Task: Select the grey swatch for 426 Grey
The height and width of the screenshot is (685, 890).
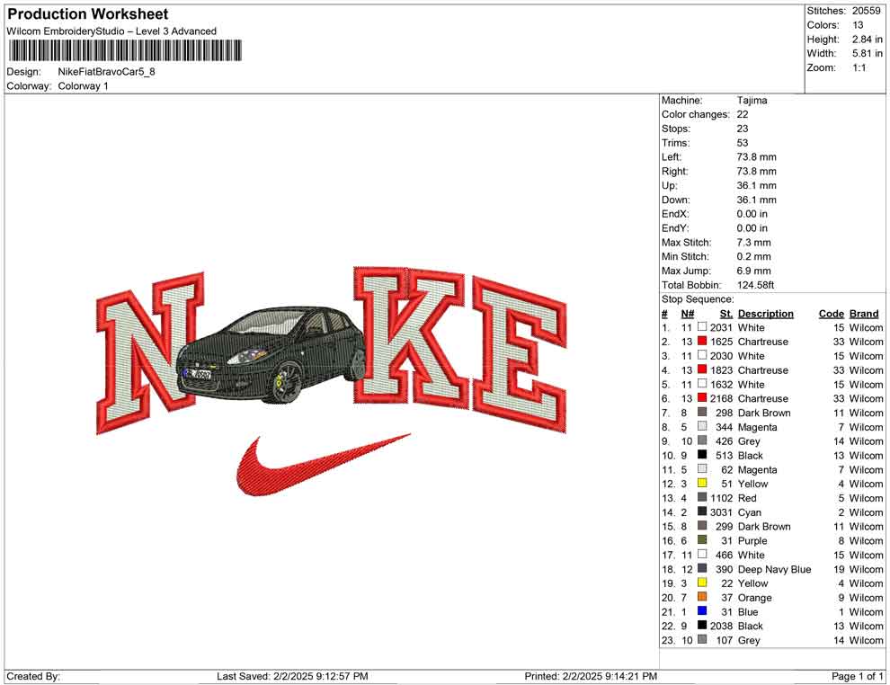Action: (702, 440)
